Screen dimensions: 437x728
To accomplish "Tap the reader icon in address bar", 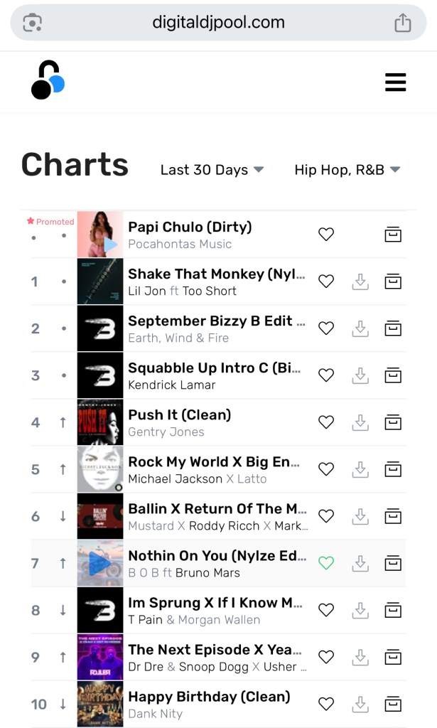I will 33,23.
